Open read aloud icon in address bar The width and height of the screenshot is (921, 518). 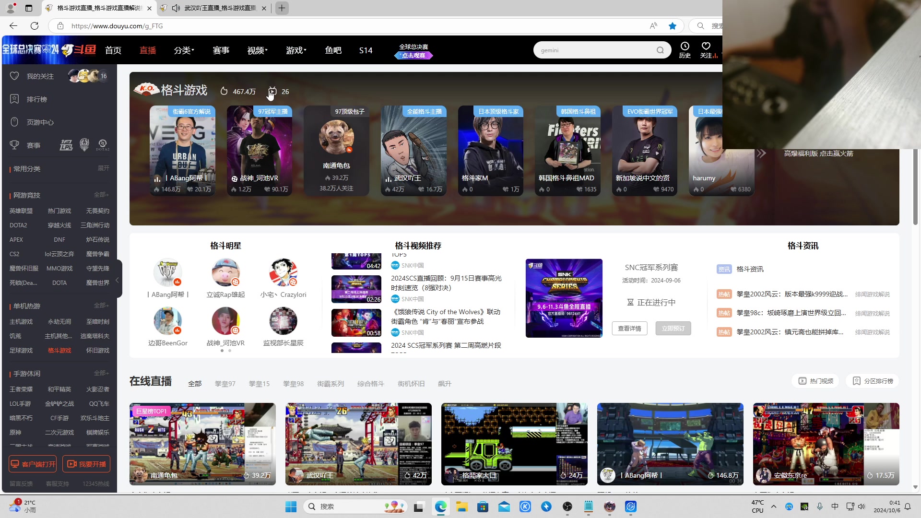tap(653, 26)
